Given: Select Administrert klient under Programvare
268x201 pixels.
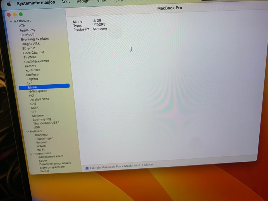Looking at the screenshot, I should pyautogui.click(x=51, y=157).
